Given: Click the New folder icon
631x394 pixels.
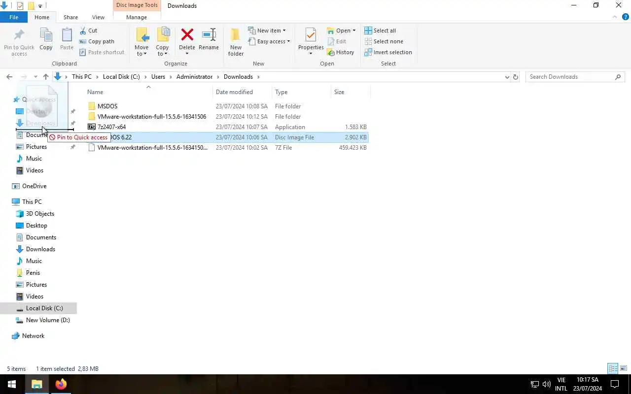Looking at the screenshot, I should point(236,34).
